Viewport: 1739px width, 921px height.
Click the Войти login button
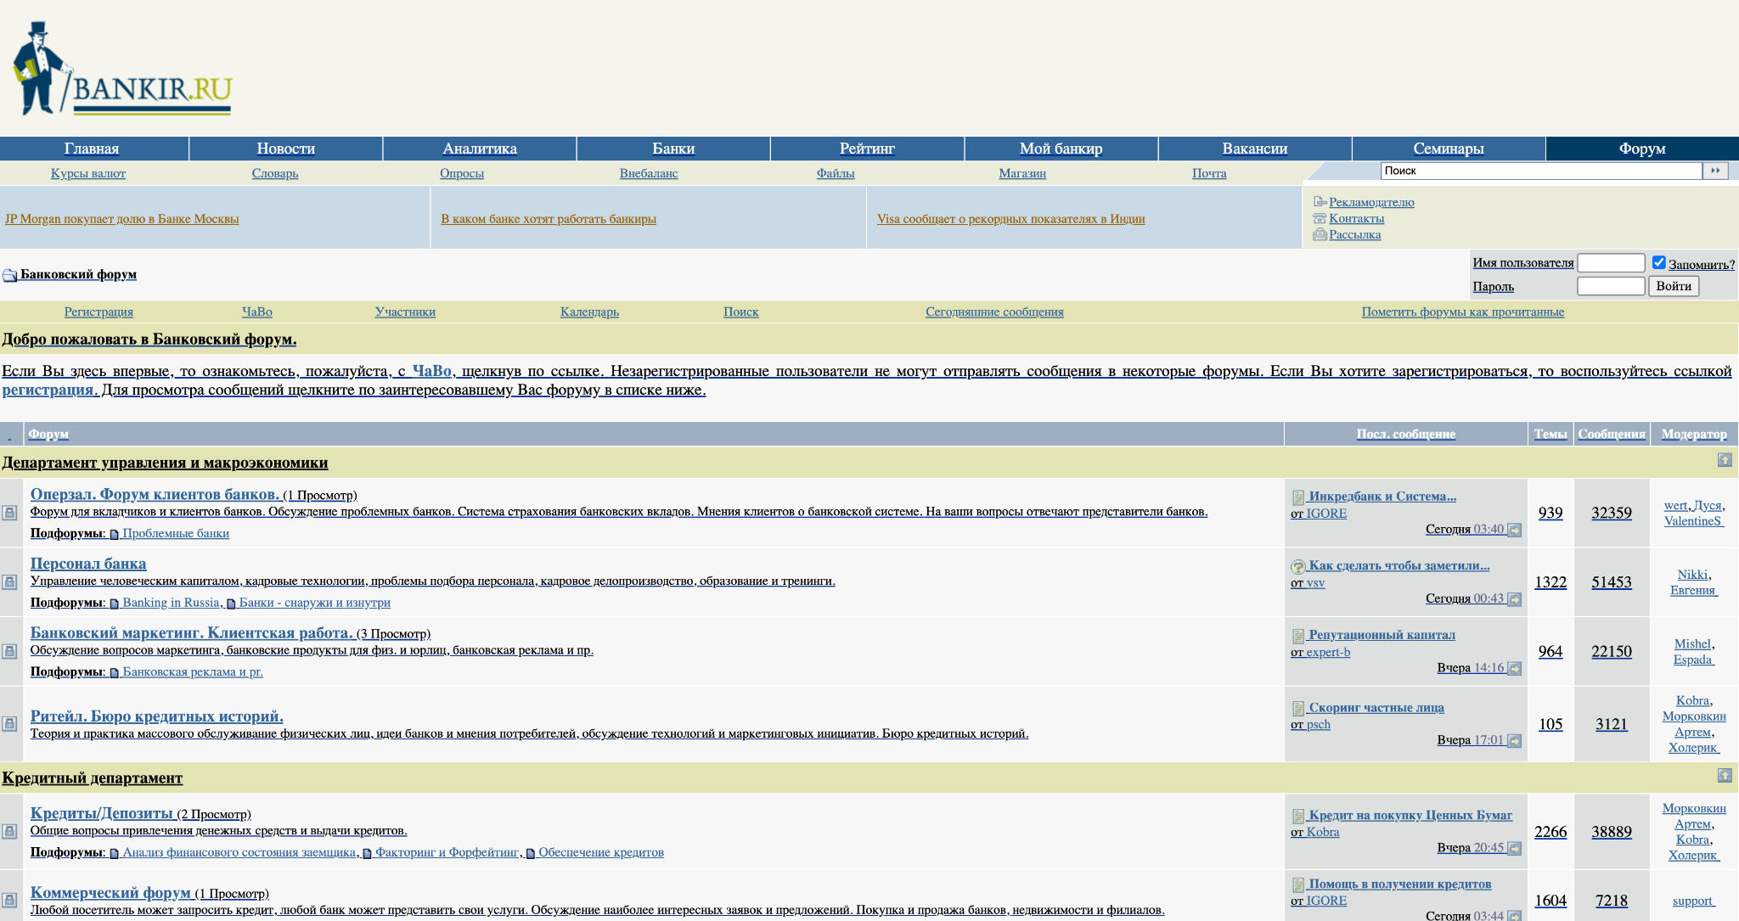[x=1674, y=286]
